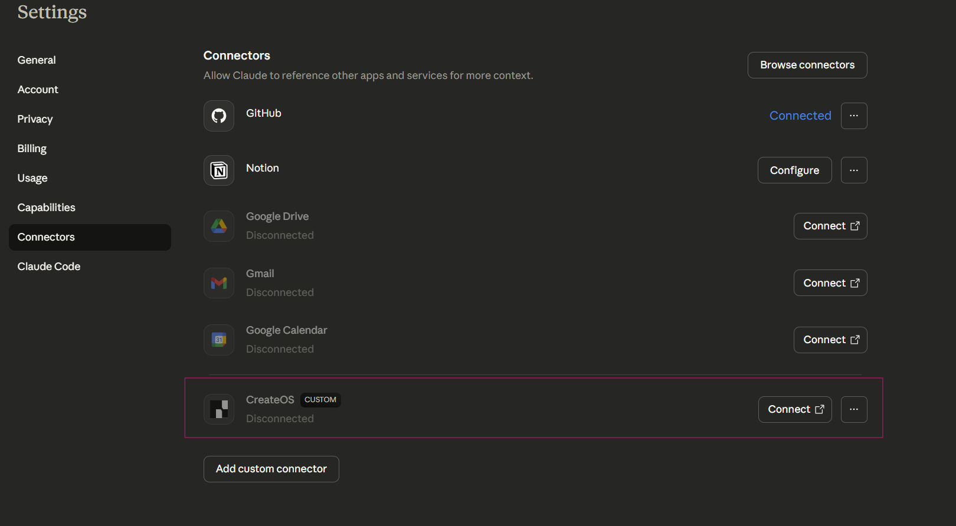Switch to Privacy settings
Image resolution: width=956 pixels, height=526 pixels.
point(35,119)
